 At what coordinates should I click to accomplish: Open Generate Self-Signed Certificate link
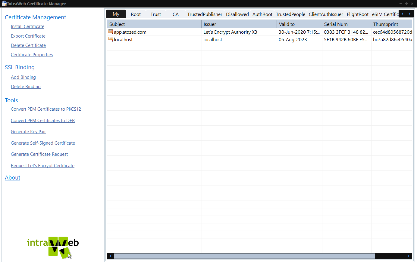tap(43, 143)
